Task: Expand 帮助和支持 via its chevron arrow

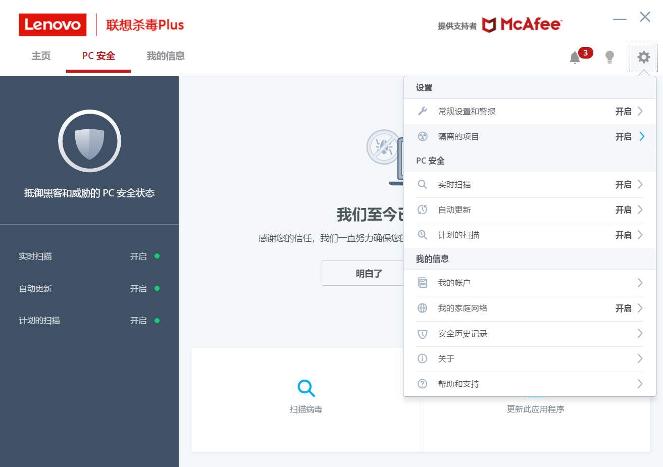Action: [x=639, y=384]
